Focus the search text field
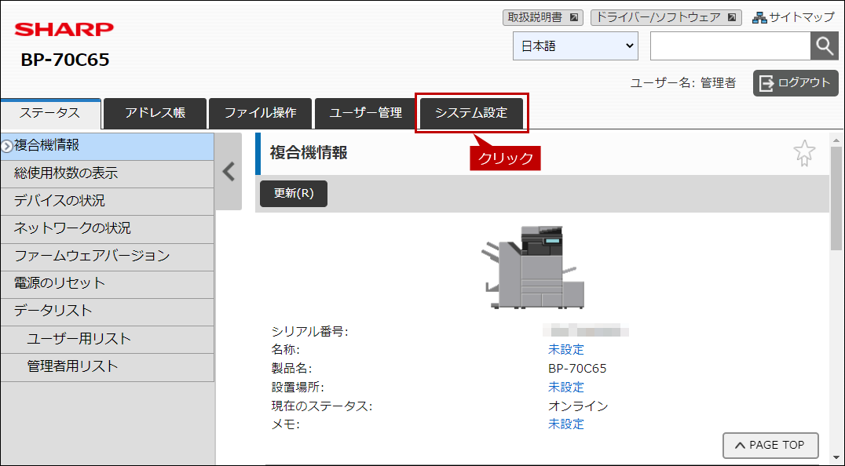The width and height of the screenshot is (845, 466). pyautogui.click(x=730, y=46)
